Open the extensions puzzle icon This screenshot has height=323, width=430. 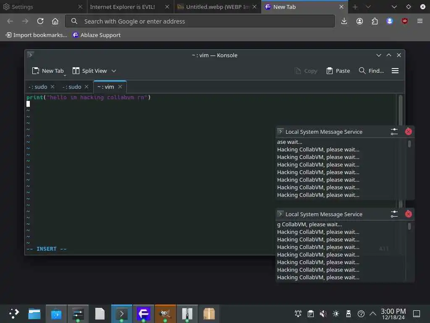coord(375,21)
